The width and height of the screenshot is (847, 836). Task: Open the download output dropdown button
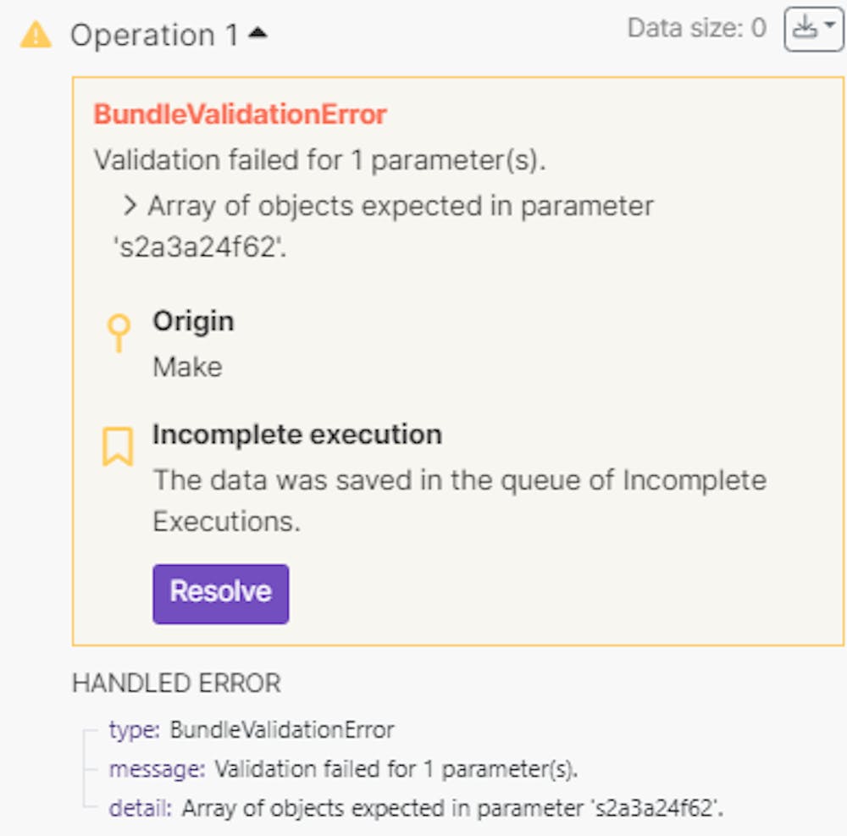pyautogui.click(x=813, y=30)
